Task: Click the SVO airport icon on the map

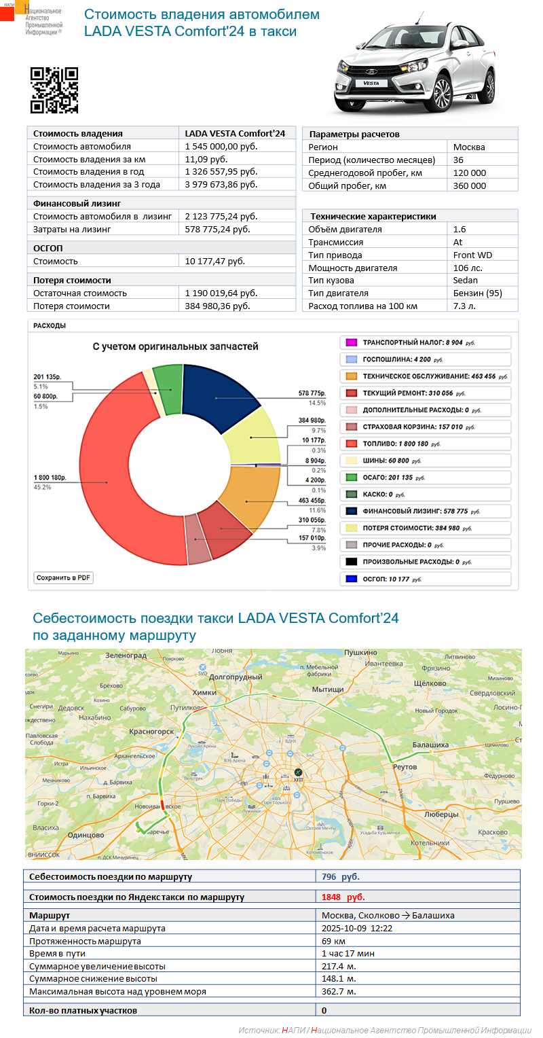Action: [x=203, y=673]
